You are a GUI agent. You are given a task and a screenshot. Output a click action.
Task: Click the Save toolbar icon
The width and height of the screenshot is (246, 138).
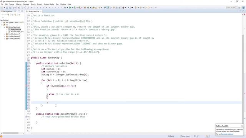[x=7, y=8]
